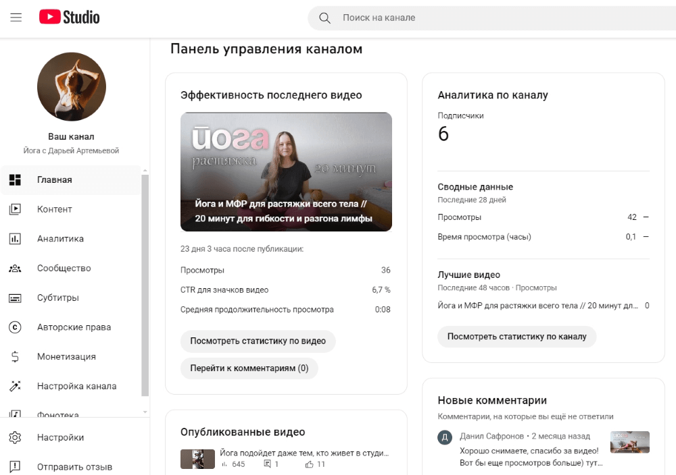
Task: Click comment text "Хорошо снимаете, спасибо за видео!"
Action: click(x=529, y=451)
